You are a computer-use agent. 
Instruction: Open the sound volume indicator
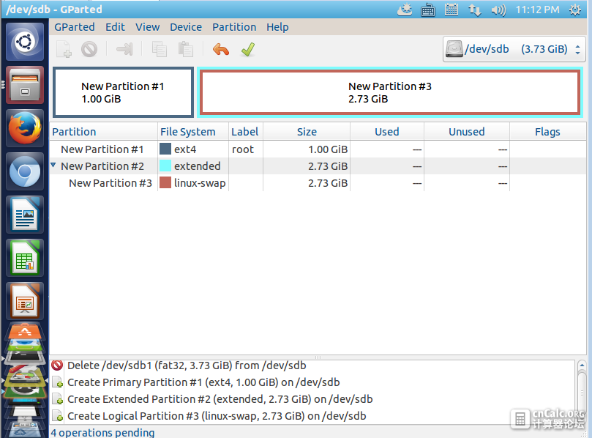[498, 10]
